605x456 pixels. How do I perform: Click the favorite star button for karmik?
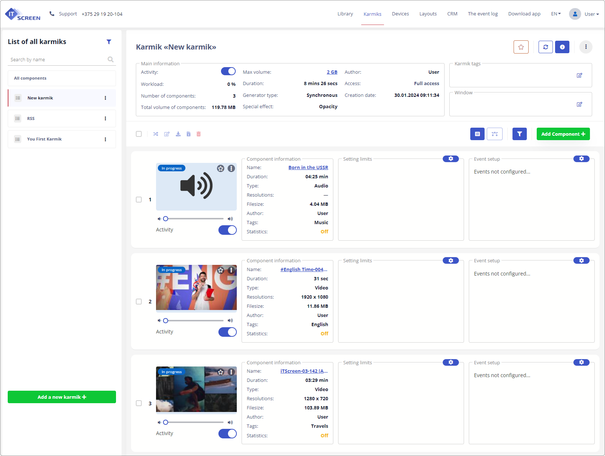coord(521,47)
